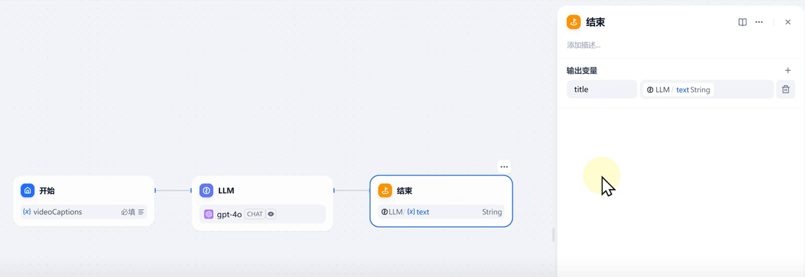This screenshot has width=805, height=277.
Task: Select the LLM / text row in 结束 node
Action: click(x=441, y=212)
